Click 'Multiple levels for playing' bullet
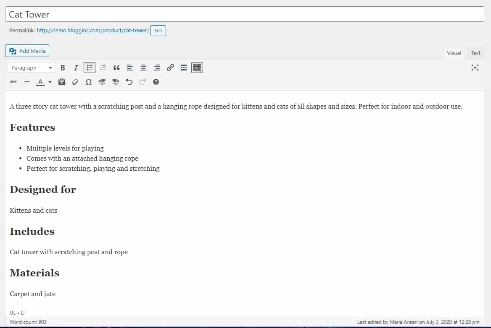The width and height of the screenshot is (491, 328). [x=65, y=148]
